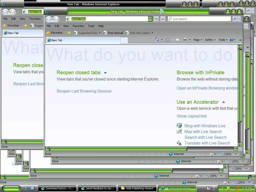The image size is (256, 192).
Task: Click the Read Mail icon in the command bar
Action: (178, 40)
